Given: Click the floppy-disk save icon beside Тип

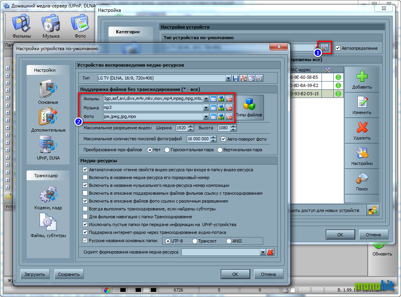Looking at the screenshot, I should pos(236,78).
